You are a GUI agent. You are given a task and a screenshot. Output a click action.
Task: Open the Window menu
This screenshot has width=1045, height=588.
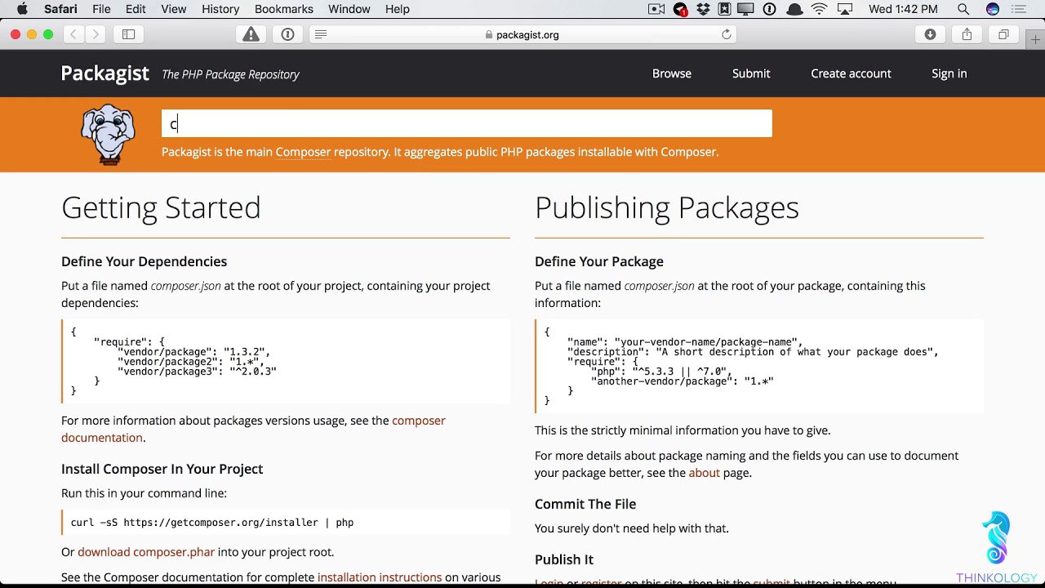(349, 9)
